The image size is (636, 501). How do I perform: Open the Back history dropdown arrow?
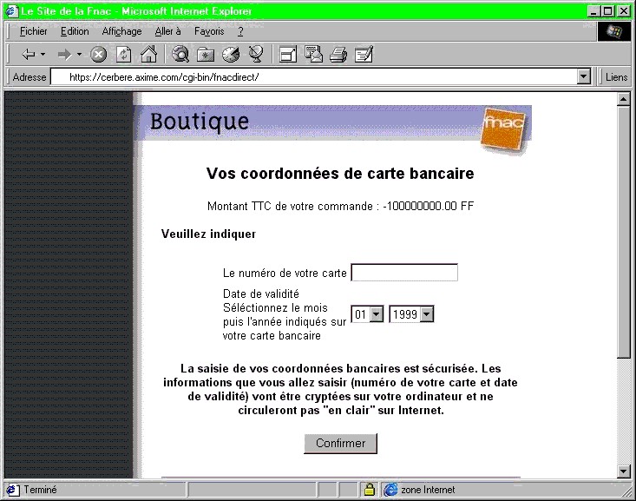(43, 54)
